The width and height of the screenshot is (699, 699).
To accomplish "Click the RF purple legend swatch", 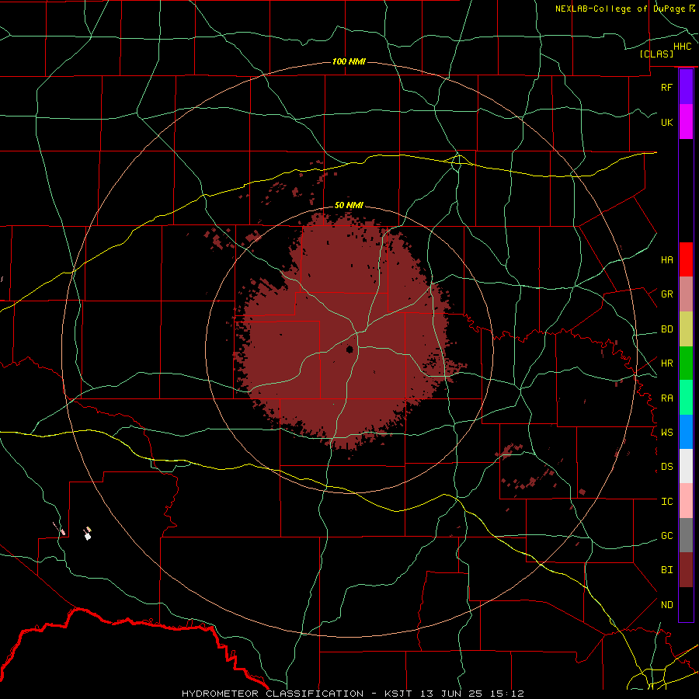I will pyautogui.click(x=686, y=86).
